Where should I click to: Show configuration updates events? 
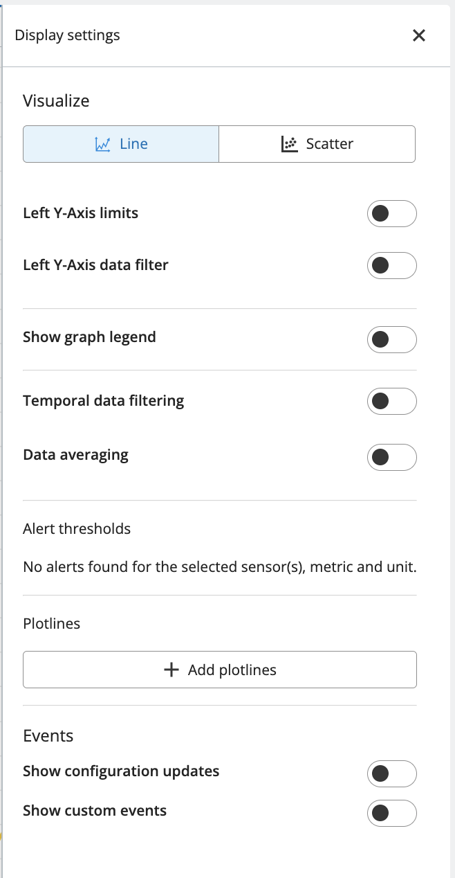coord(391,773)
